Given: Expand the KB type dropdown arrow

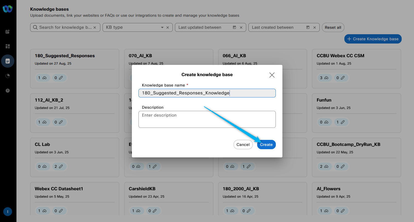Looking at the screenshot, I should point(162,27).
